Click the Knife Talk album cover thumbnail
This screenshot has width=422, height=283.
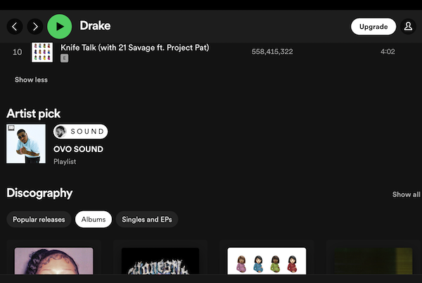[x=42, y=51]
